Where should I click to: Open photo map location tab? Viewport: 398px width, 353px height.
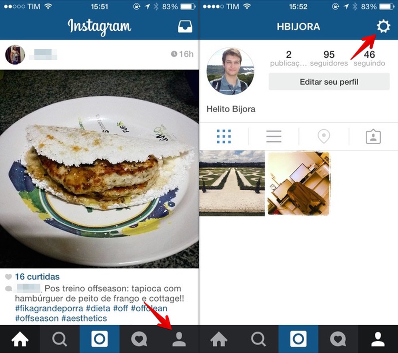[324, 137]
